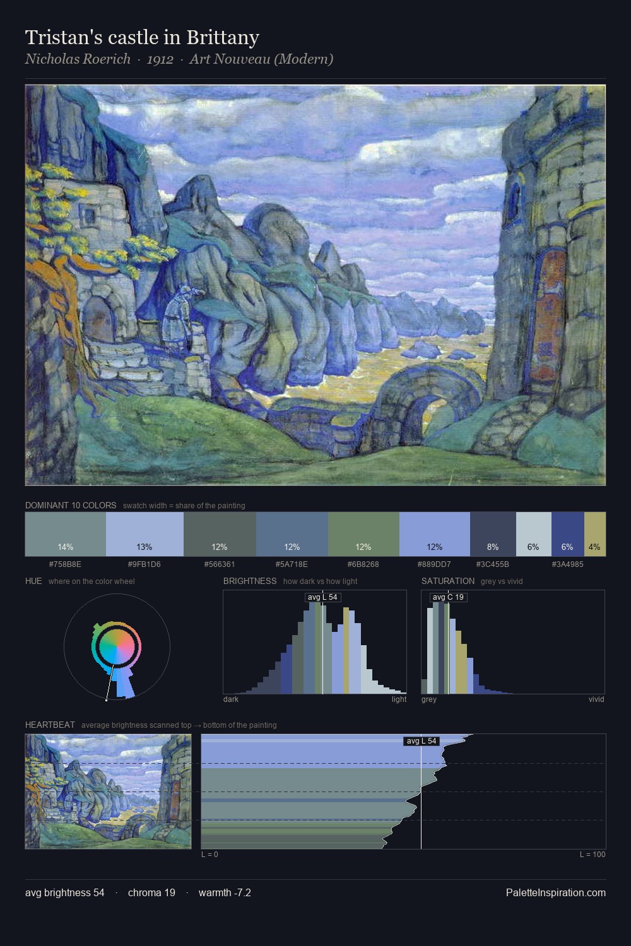Select the 4% olive swatch
The image size is (631, 946).
[x=595, y=534]
